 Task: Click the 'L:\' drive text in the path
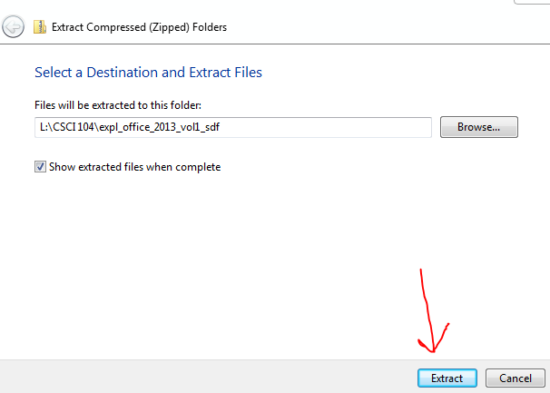44,127
